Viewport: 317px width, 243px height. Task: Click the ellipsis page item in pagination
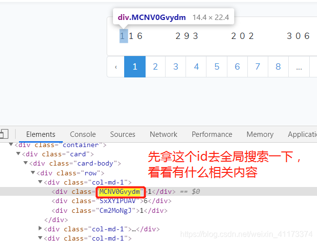[x=299, y=67]
